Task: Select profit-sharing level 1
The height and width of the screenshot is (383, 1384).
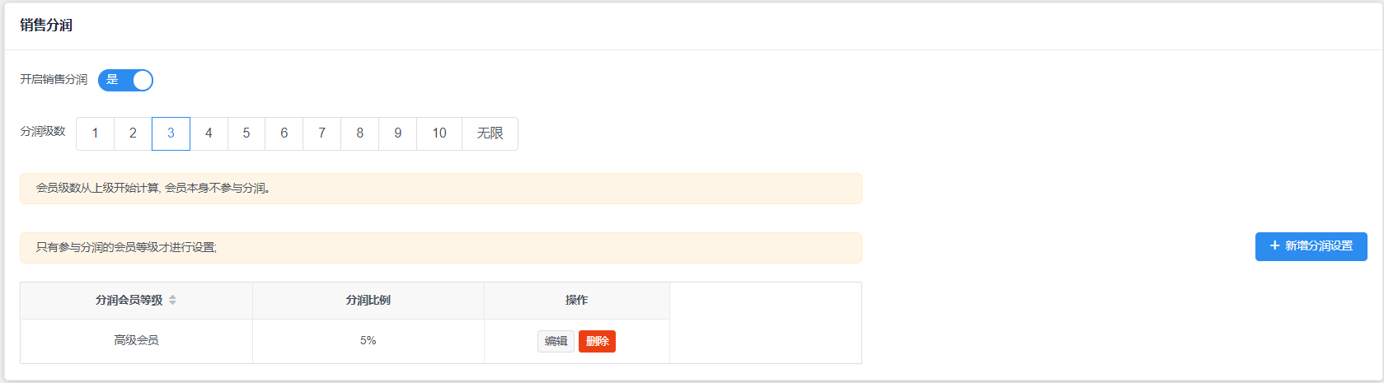Action: click(95, 133)
